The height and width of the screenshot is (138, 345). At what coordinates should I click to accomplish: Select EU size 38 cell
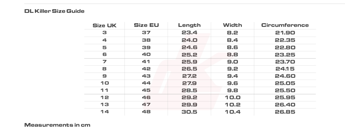(x=146, y=40)
